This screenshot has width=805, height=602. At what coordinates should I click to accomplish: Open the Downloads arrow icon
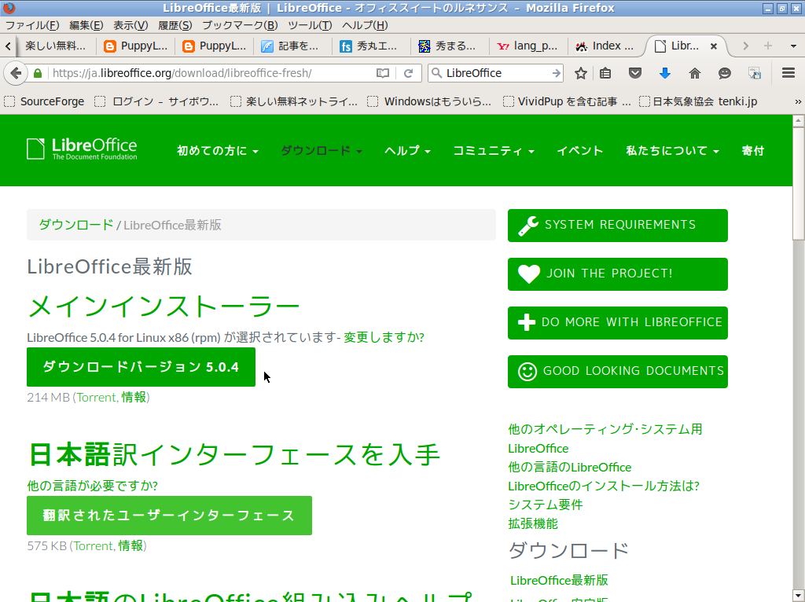[x=665, y=73]
